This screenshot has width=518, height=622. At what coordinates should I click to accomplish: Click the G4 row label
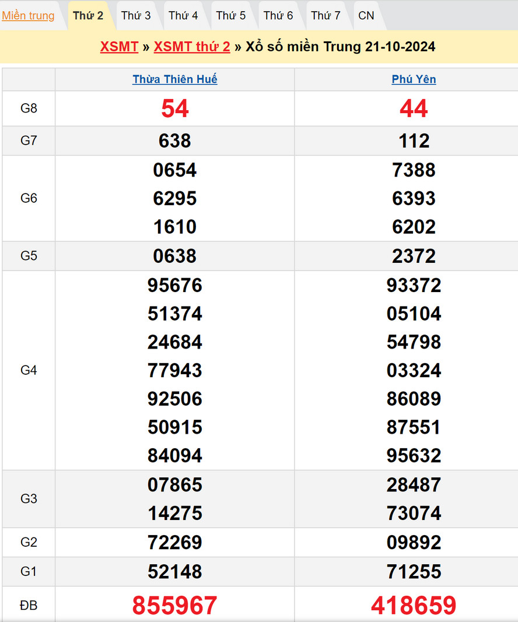coord(29,370)
